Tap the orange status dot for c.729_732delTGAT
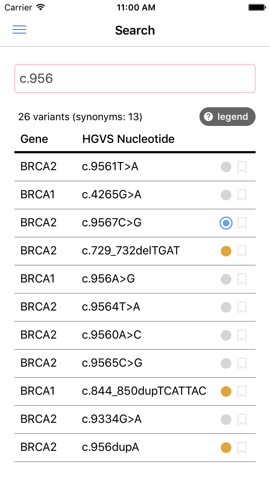Viewport: 270px width, 480px height. [x=226, y=251]
